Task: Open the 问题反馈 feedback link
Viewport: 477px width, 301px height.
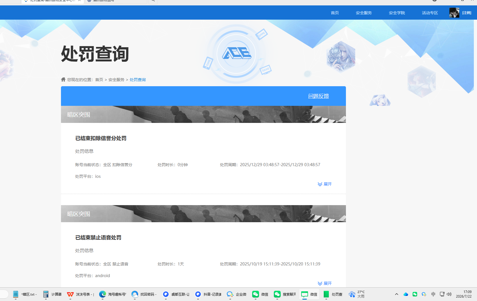Action: point(319,96)
